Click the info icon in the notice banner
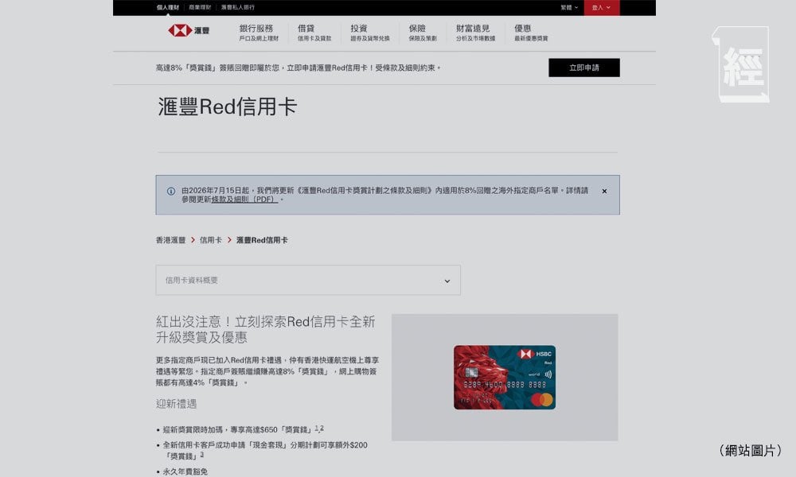This screenshot has width=796, height=477. (171, 191)
